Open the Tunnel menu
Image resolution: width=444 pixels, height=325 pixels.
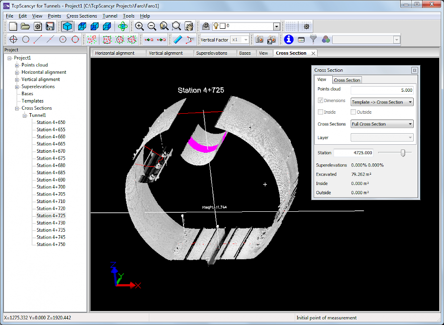coord(110,16)
